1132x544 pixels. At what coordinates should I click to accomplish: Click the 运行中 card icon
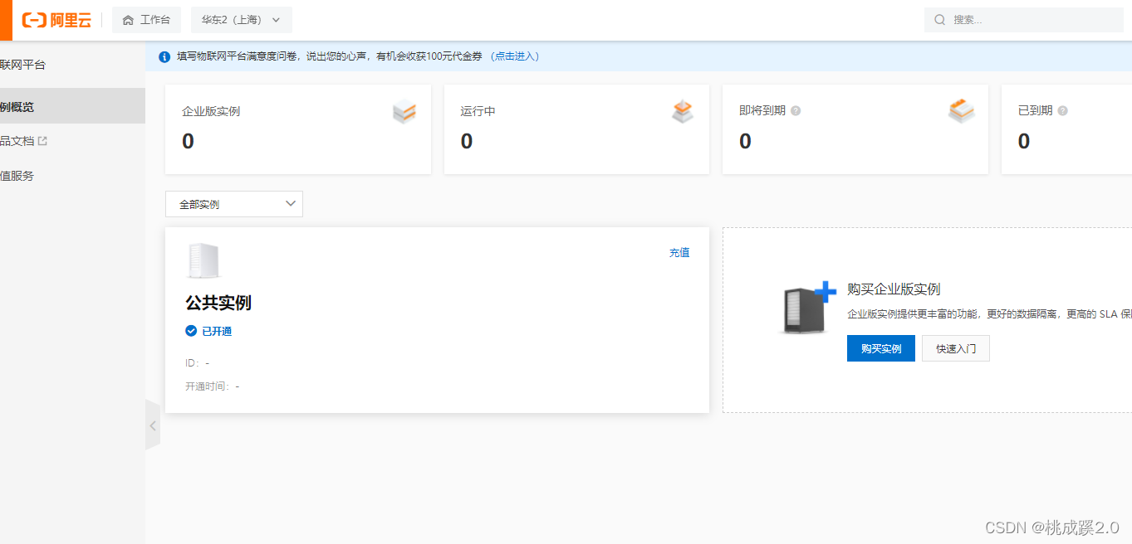(x=682, y=111)
